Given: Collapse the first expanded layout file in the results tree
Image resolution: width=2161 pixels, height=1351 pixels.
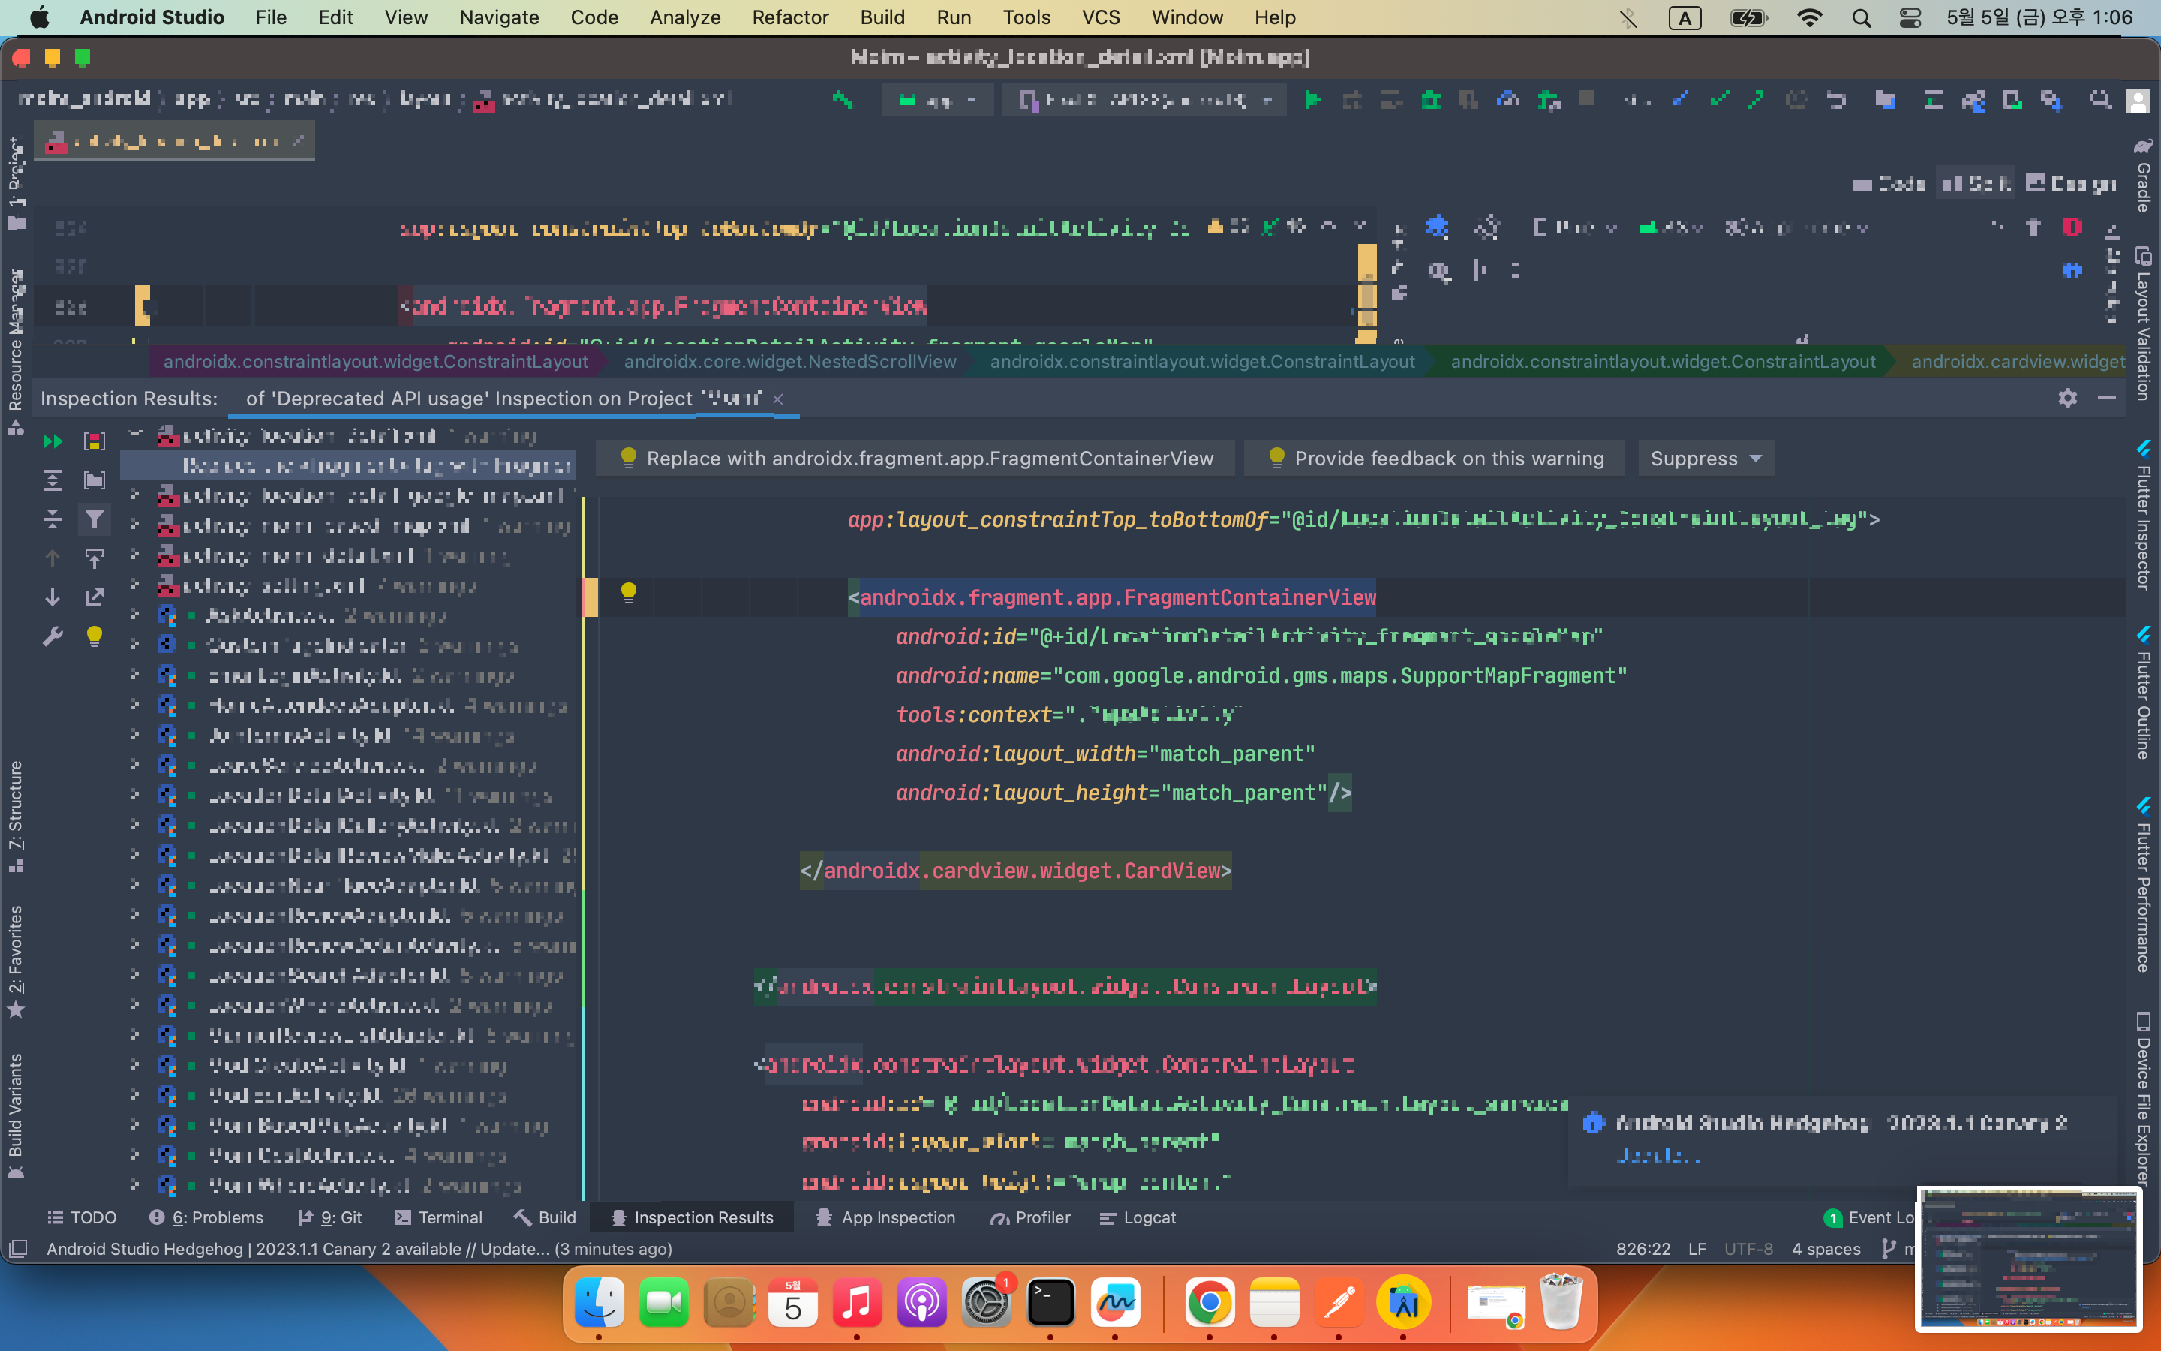Looking at the screenshot, I should pos(136,435).
